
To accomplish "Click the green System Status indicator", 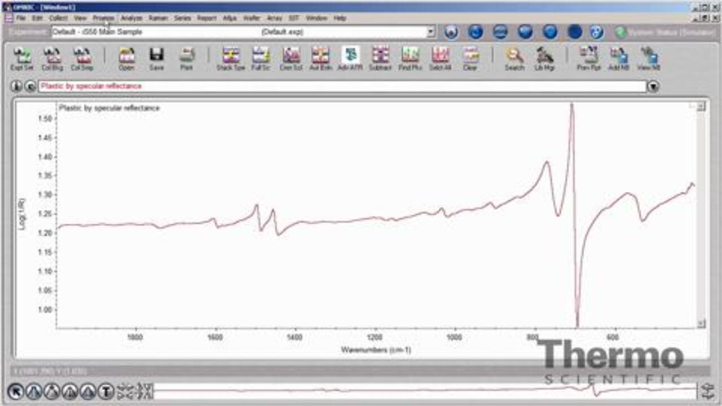I will click(x=621, y=32).
